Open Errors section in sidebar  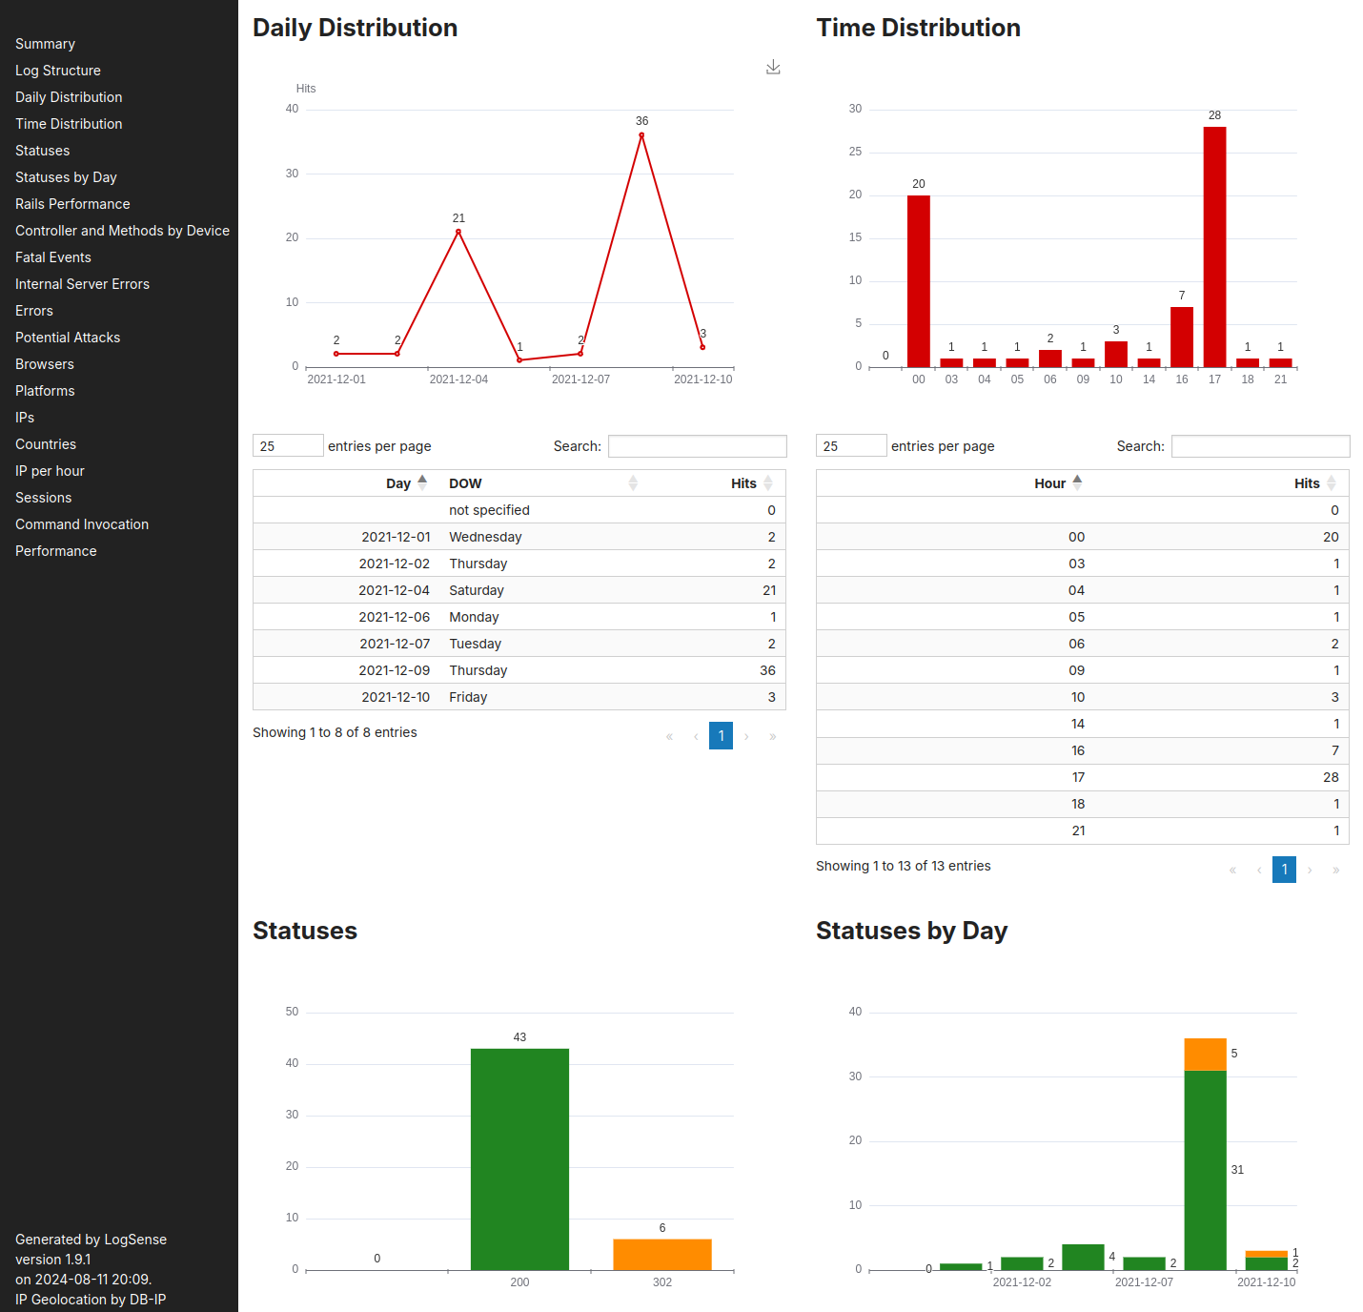(34, 311)
